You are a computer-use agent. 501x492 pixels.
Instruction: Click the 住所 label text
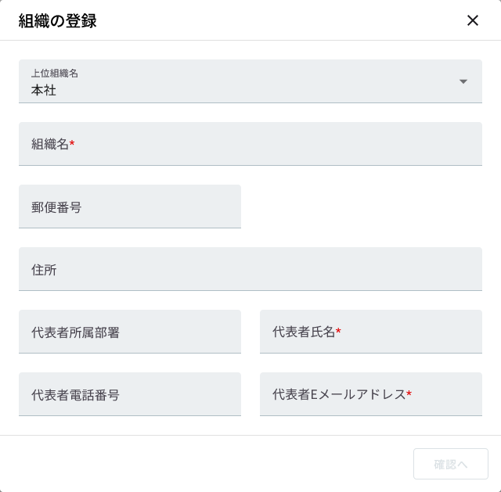44,270
